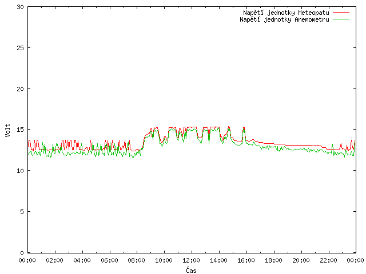Click the y-axis value 15
The width and height of the screenshot is (366, 274).
pyautogui.click(x=21, y=130)
